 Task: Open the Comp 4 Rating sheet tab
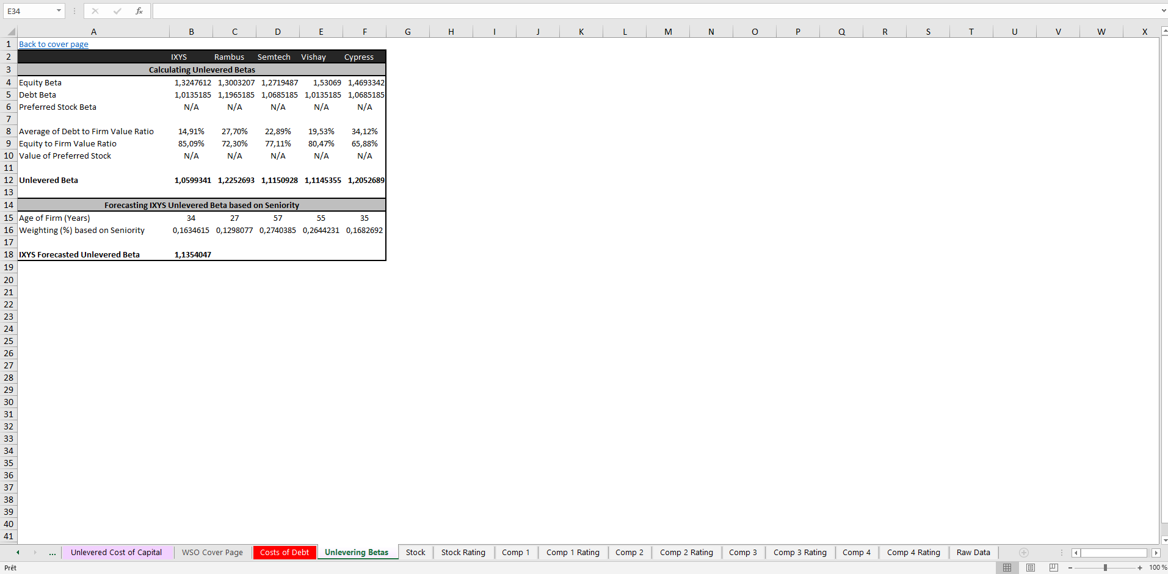[x=913, y=553]
